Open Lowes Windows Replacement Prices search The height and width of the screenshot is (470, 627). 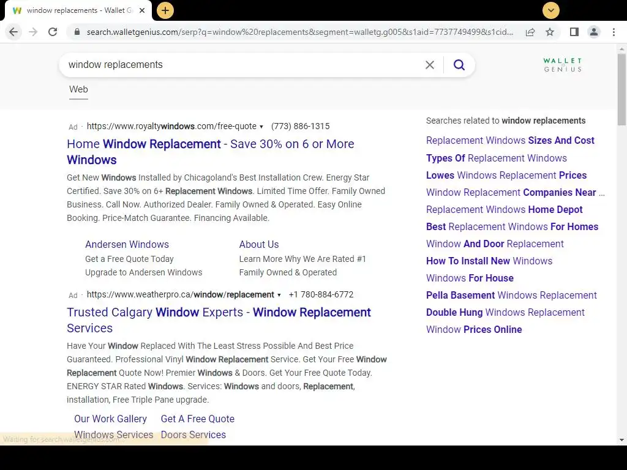click(506, 176)
